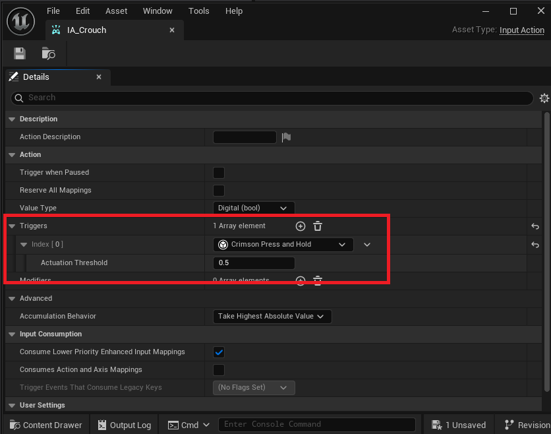This screenshot has height=434, width=551.
Task: Click the IA_Crouch tab asset icon
Action: (x=56, y=30)
